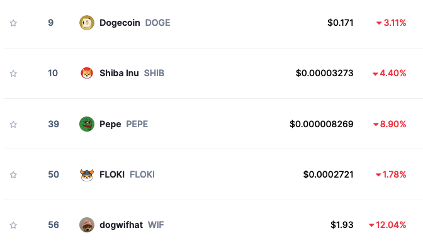
Task: Click the dogwifhat coin logo
Action: click(87, 225)
